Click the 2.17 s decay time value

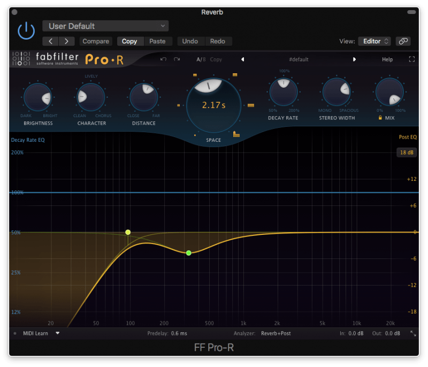[x=213, y=105]
